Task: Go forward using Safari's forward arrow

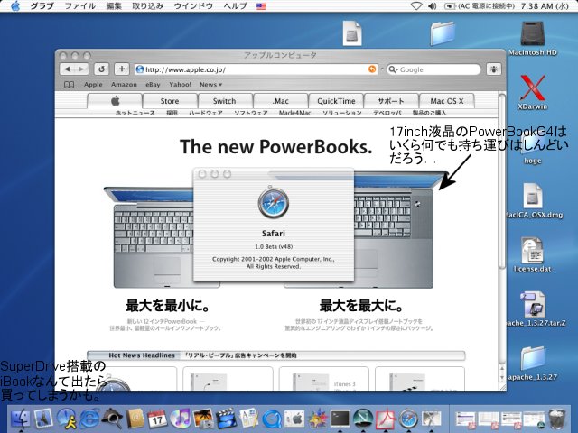Action: (81, 69)
